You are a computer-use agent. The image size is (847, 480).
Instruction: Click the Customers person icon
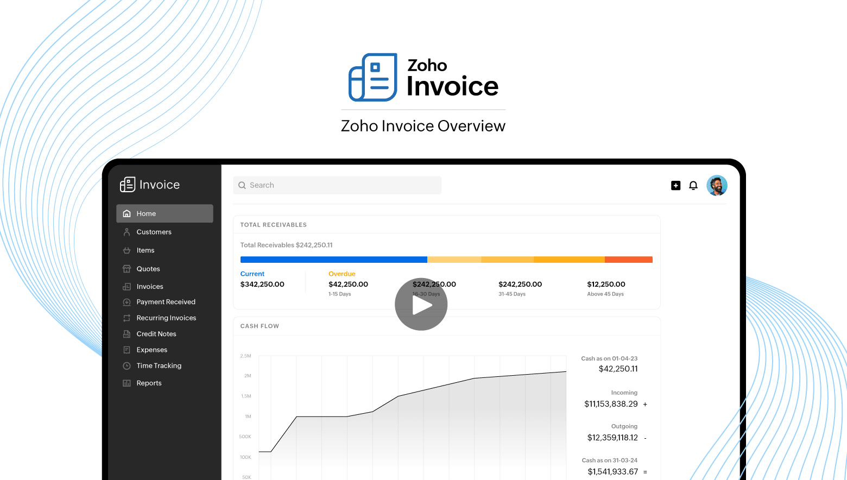127,232
